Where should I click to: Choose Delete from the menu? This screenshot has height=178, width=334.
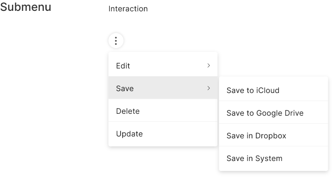[x=163, y=110]
